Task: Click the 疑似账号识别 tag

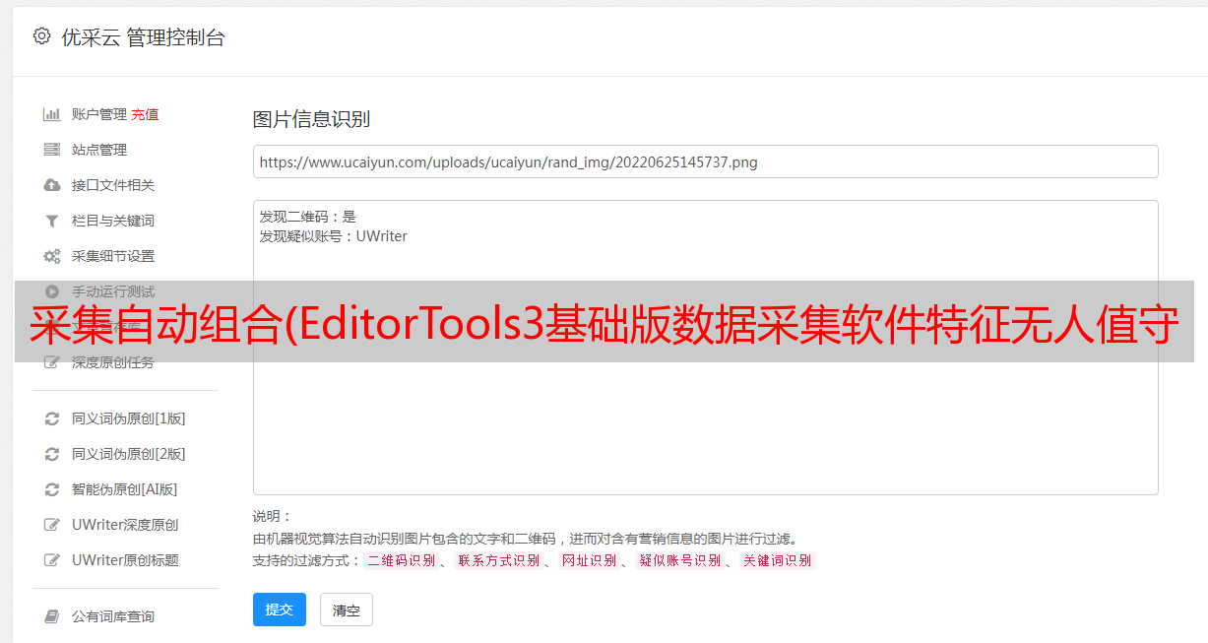Action: [679, 560]
